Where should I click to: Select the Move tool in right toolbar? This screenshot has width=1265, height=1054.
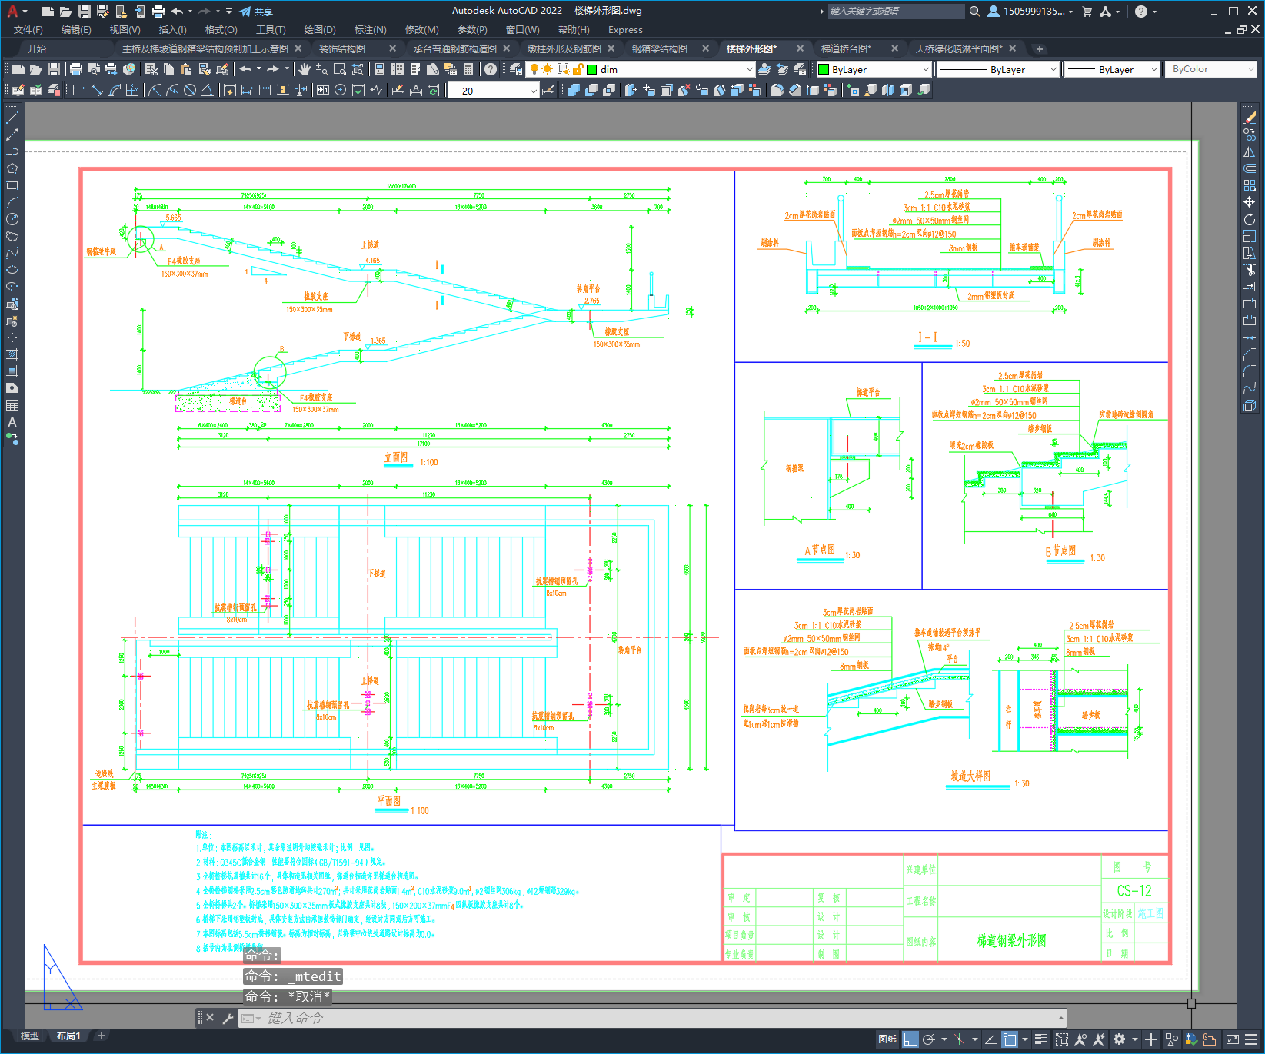tap(1250, 202)
